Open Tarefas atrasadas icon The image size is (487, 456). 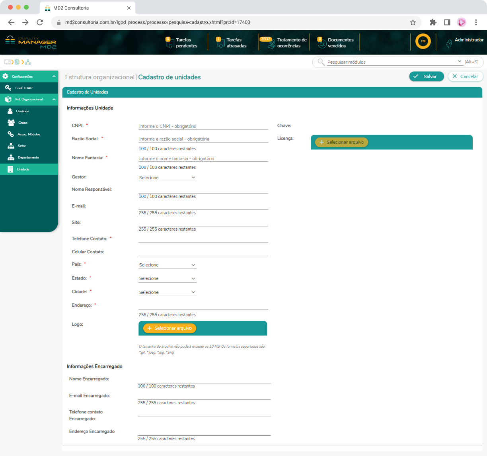pyautogui.click(x=220, y=43)
